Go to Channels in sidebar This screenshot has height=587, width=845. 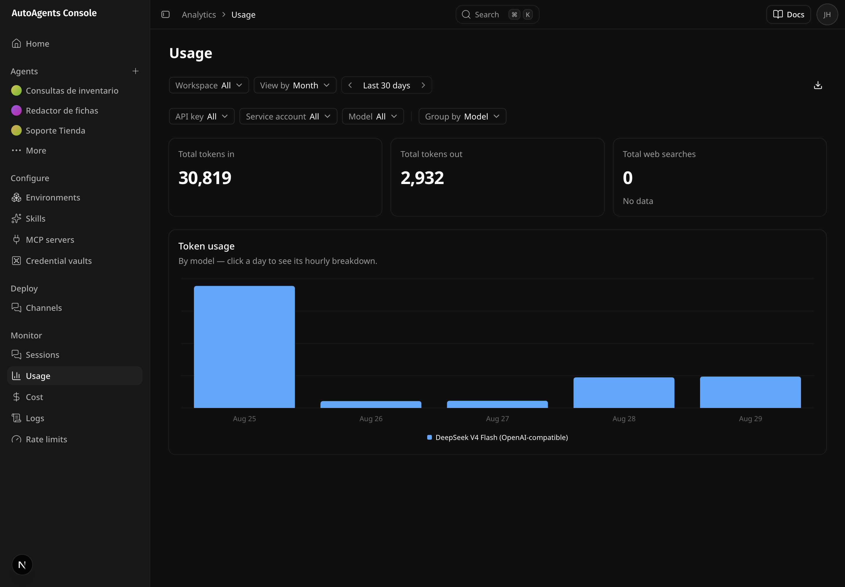tap(75, 308)
